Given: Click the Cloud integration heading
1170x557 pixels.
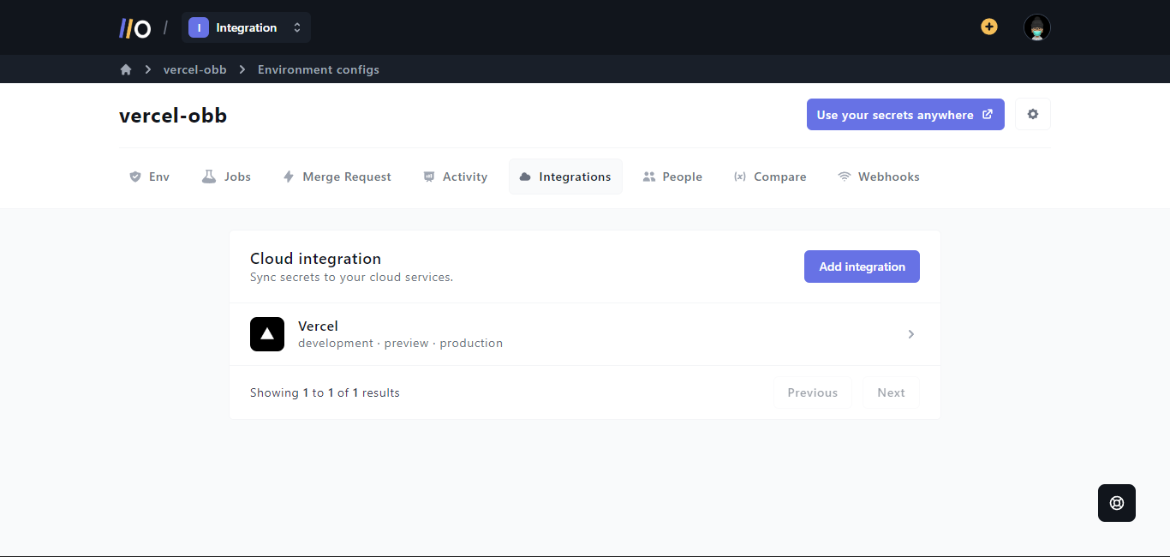Looking at the screenshot, I should click(x=315, y=259).
